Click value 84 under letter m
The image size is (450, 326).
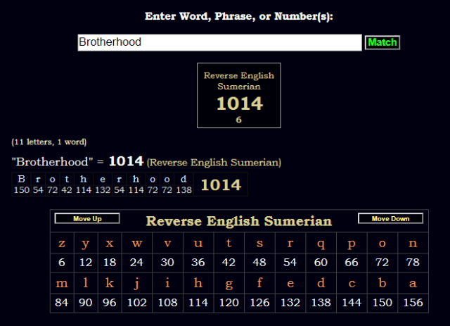(62, 303)
